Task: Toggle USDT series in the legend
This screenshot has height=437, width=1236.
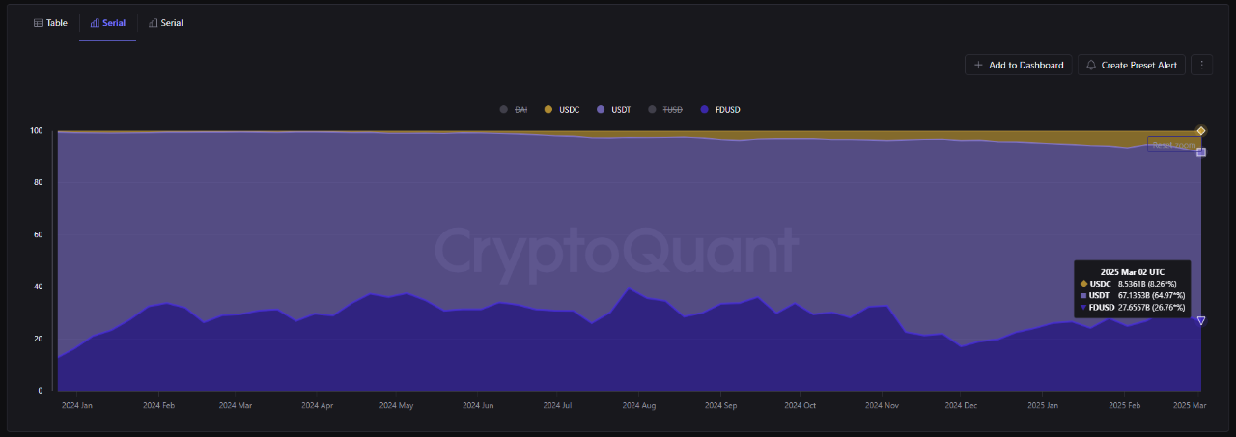Action: [x=613, y=109]
